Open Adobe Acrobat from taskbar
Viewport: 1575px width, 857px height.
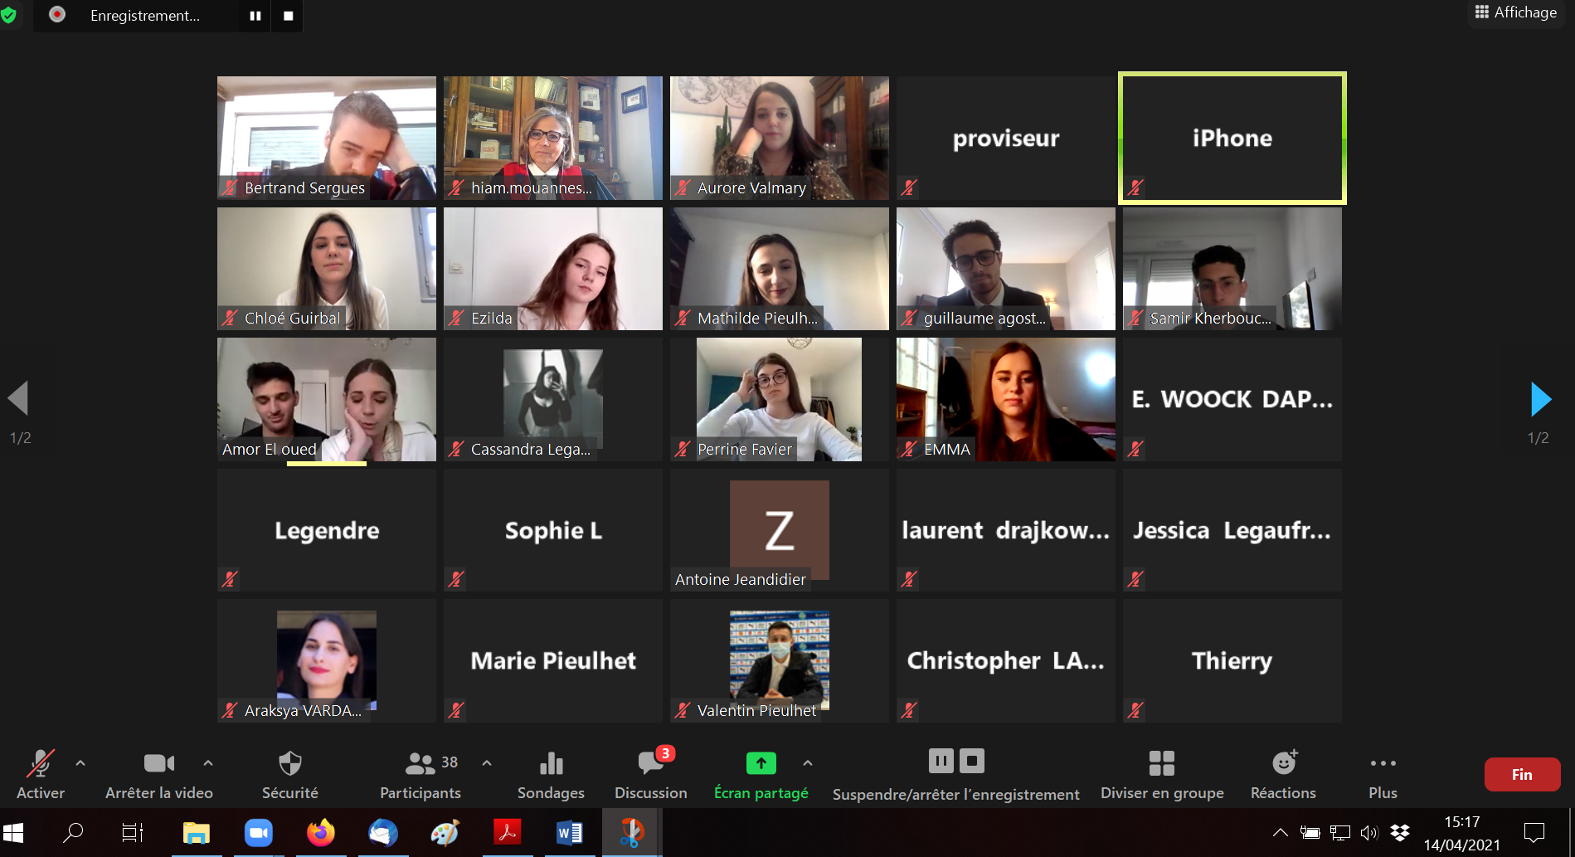pyautogui.click(x=508, y=832)
